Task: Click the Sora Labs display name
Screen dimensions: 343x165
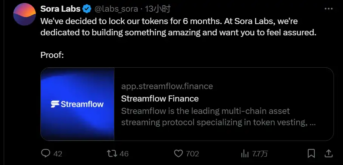Action: click(60, 8)
